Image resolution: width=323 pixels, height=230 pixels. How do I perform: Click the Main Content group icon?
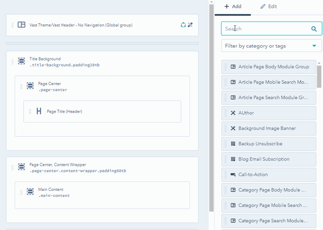(x=30, y=192)
